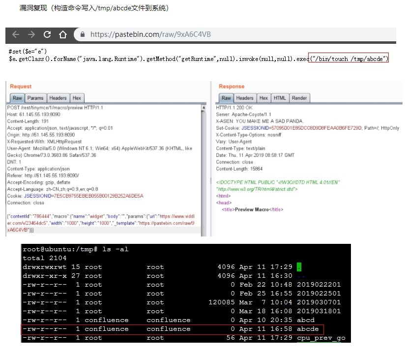Select the Request Raw tab
Image resolution: width=405 pixels, height=353 pixels.
point(17,98)
